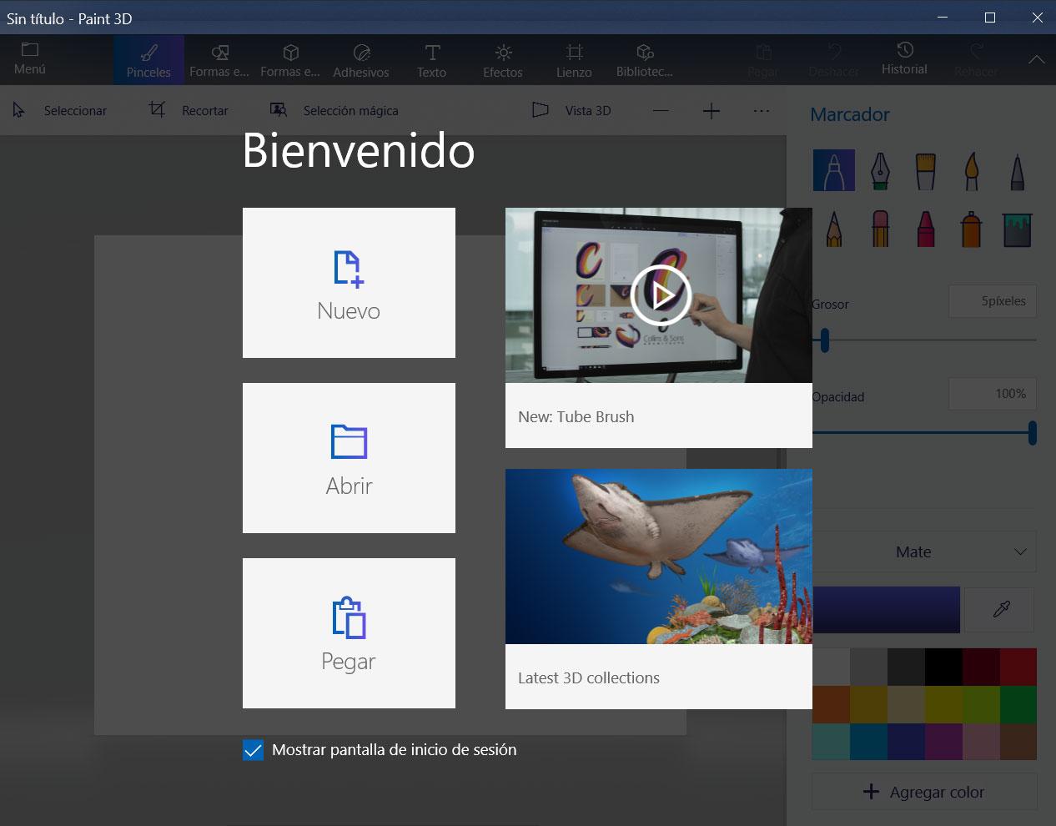Click the Pegar paste tile
The image size is (1056, 826).
coord(349,633)
